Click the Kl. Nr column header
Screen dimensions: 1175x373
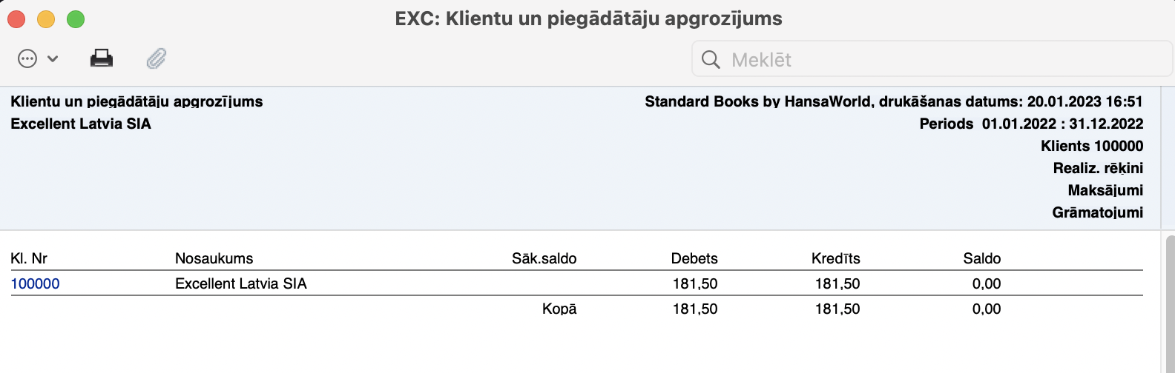click(x=29, y=258)
